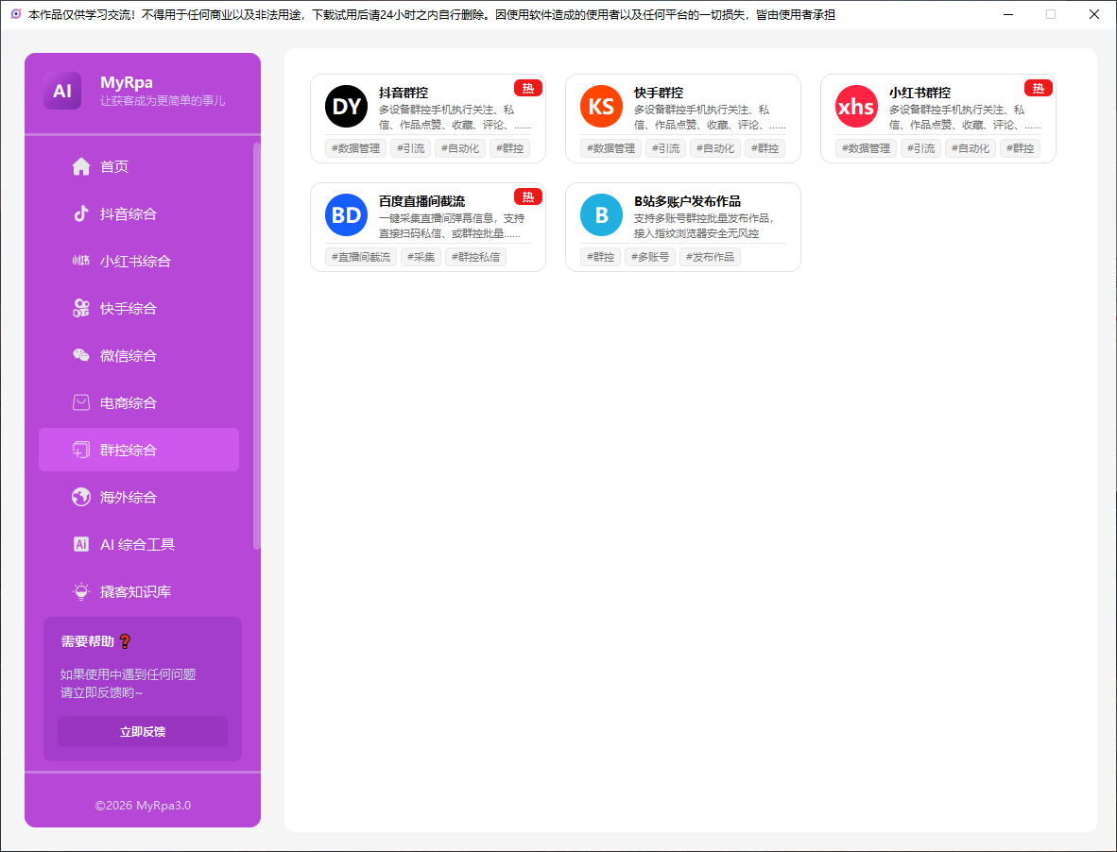This screenshot has height=852, width=1117.
Task: Select 快手综合 from the sidebar
Action: point(139,308)
